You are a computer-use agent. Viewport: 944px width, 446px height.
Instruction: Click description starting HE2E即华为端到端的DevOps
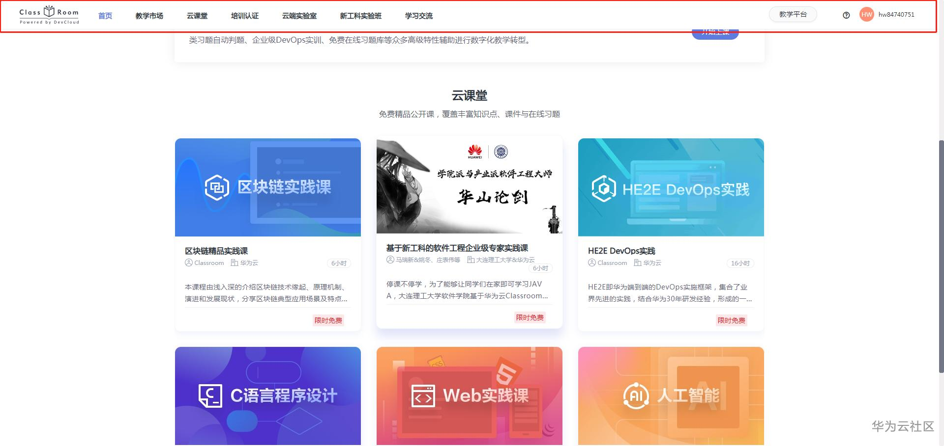(670, 293)
